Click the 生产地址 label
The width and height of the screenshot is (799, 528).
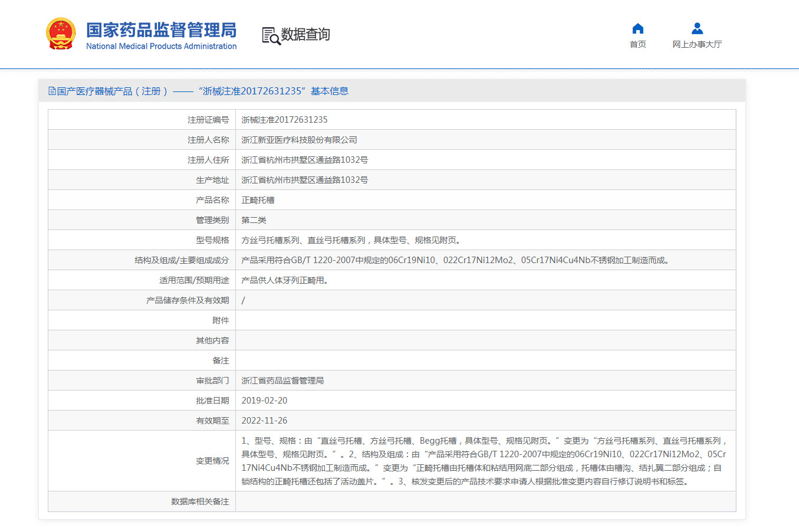pos(212,180)
